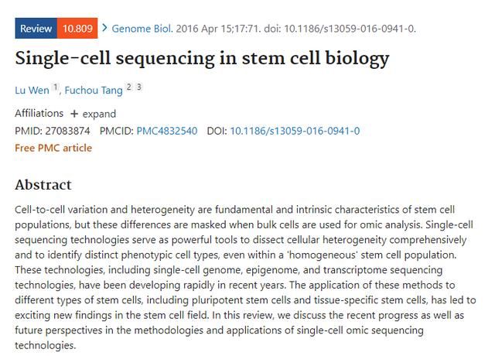The image size is (495, 356).
Task: Click affiliation superscript 1 beside Lu Wen
Action: coord(55,87)
